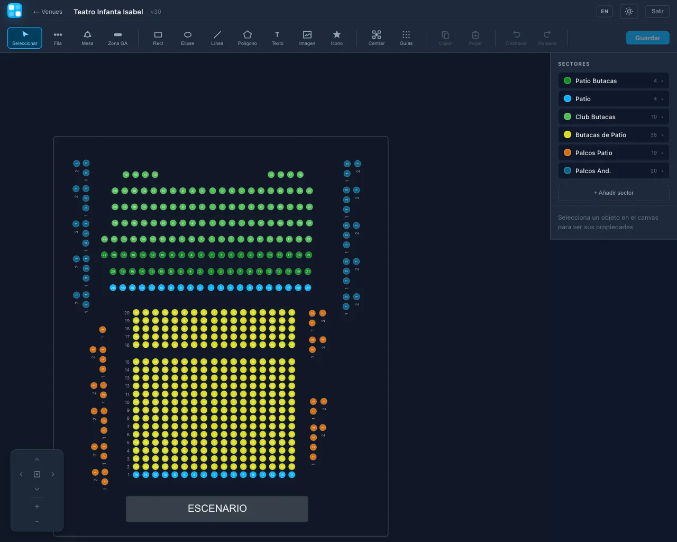Expand the Club Butacas sector arrow
This screenshot has height=542, width=677.
(x=662, y=117)
